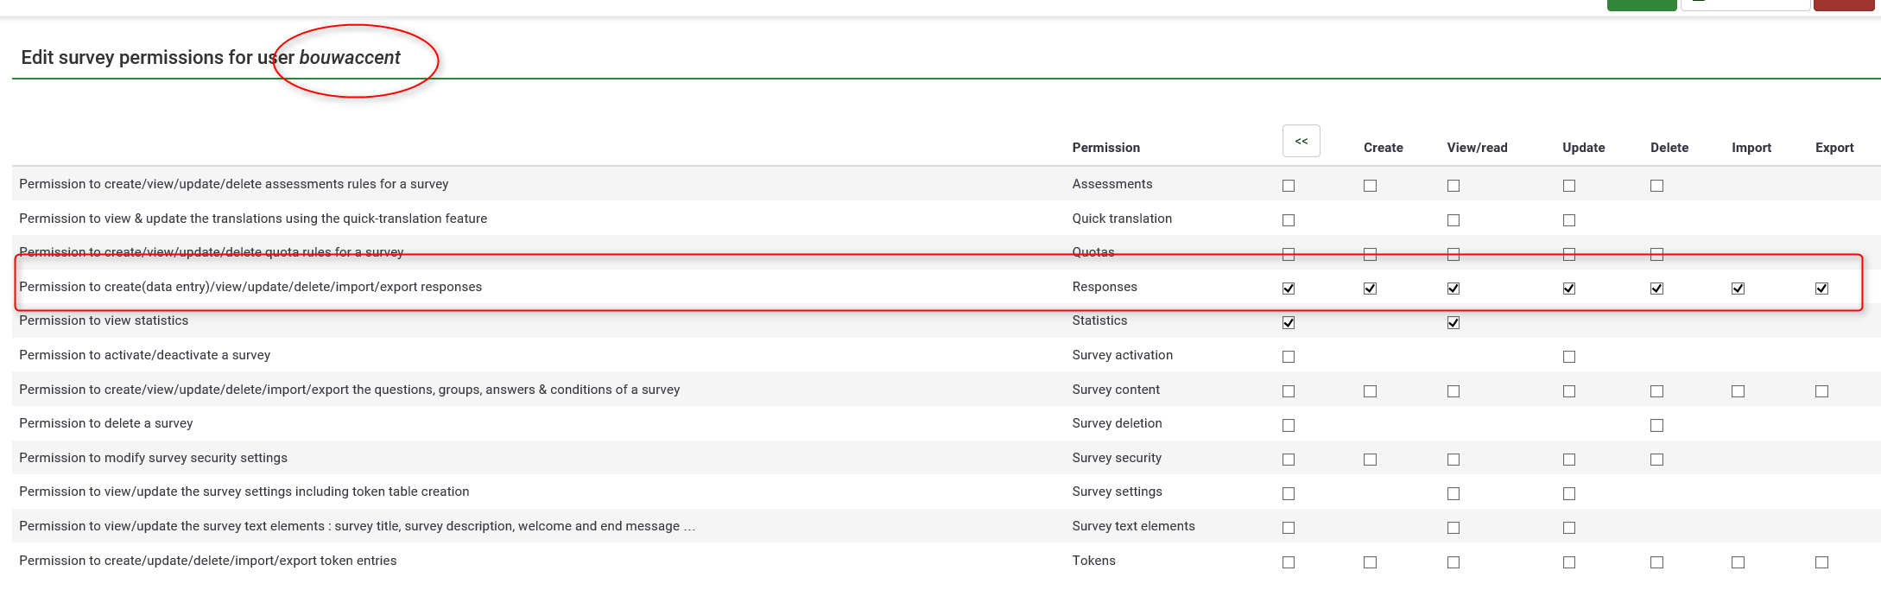Viewport: 1881px width, 590px height.
Task: Enable Export permission for Survey content
Action: (1821, 391)
